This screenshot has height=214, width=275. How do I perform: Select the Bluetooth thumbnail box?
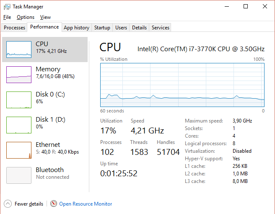(19, 175)
